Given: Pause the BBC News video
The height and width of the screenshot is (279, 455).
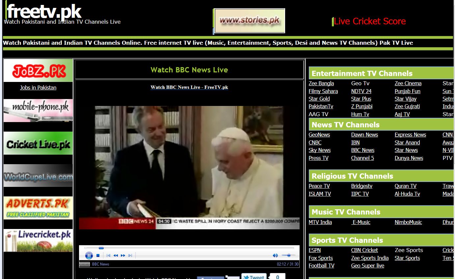Looking at the screenshot, I should [89, 255].
